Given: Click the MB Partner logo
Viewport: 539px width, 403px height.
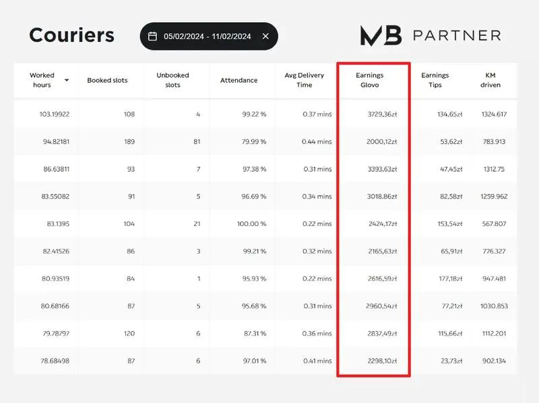Looking at the screenshot, I should point(431,36).
